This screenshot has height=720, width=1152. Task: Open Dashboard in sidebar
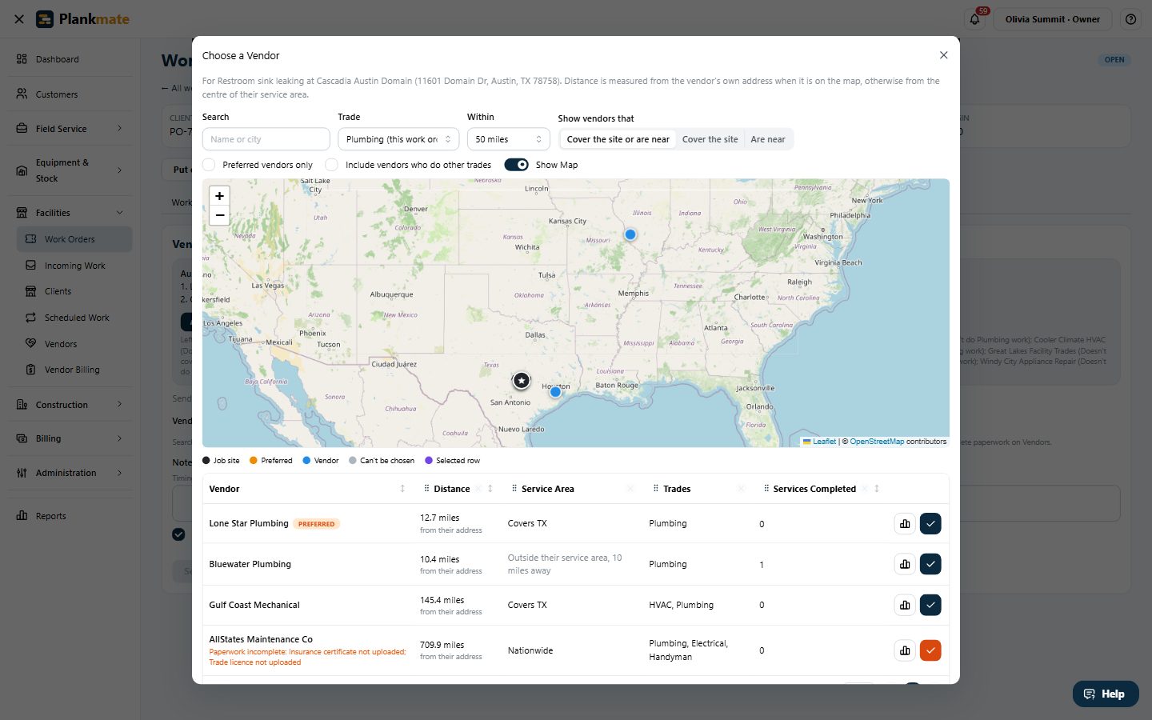[x=70, y=59]
